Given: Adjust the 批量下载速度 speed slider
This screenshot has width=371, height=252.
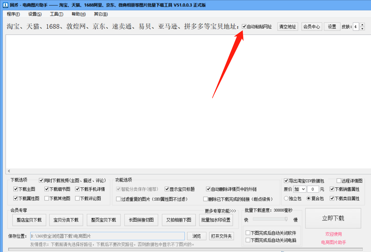Looking at the screenshot, I should coord(286,219).
